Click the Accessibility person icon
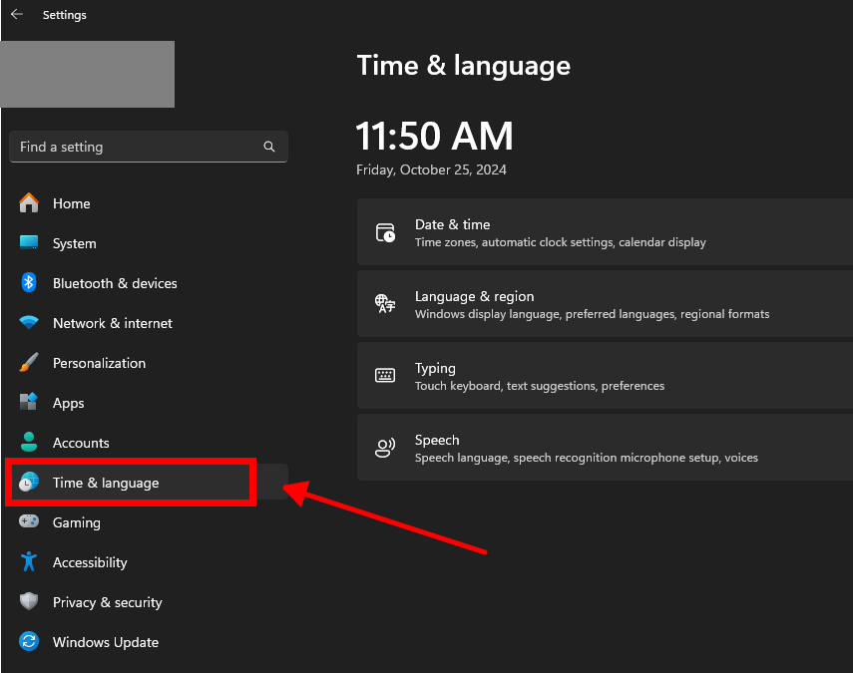 pos(29,562)
